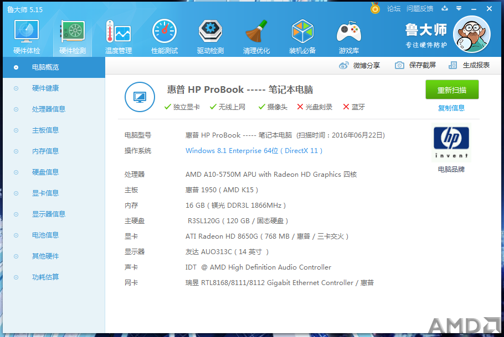Click the HP brand logo
Viewport: 504px width, 337px height.
(451, 143)
